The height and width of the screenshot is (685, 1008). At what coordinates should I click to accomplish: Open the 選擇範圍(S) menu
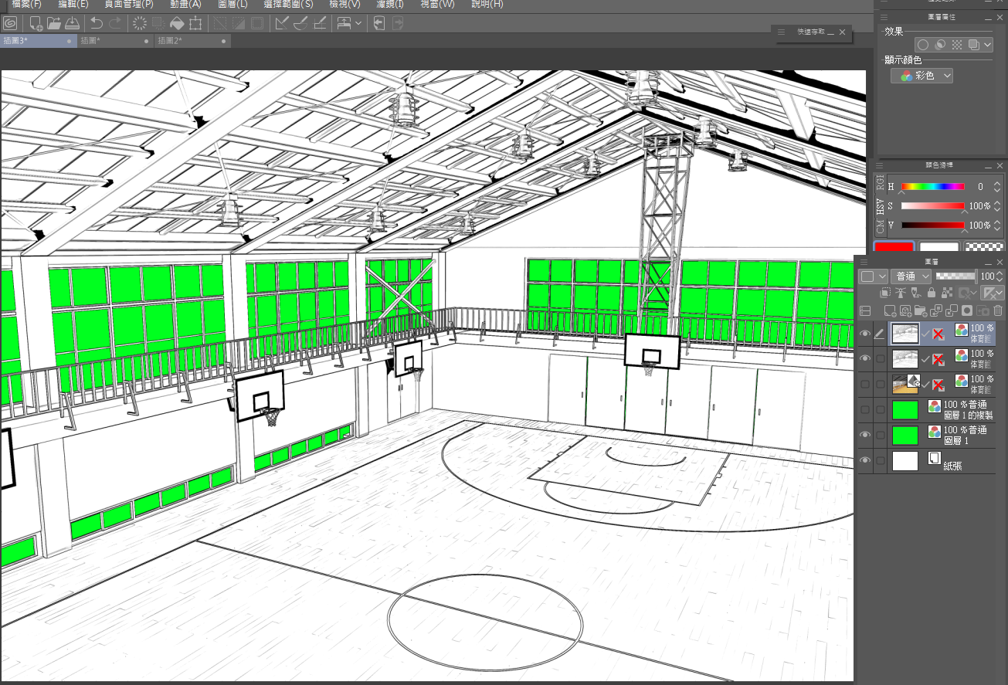pos(288,4)
